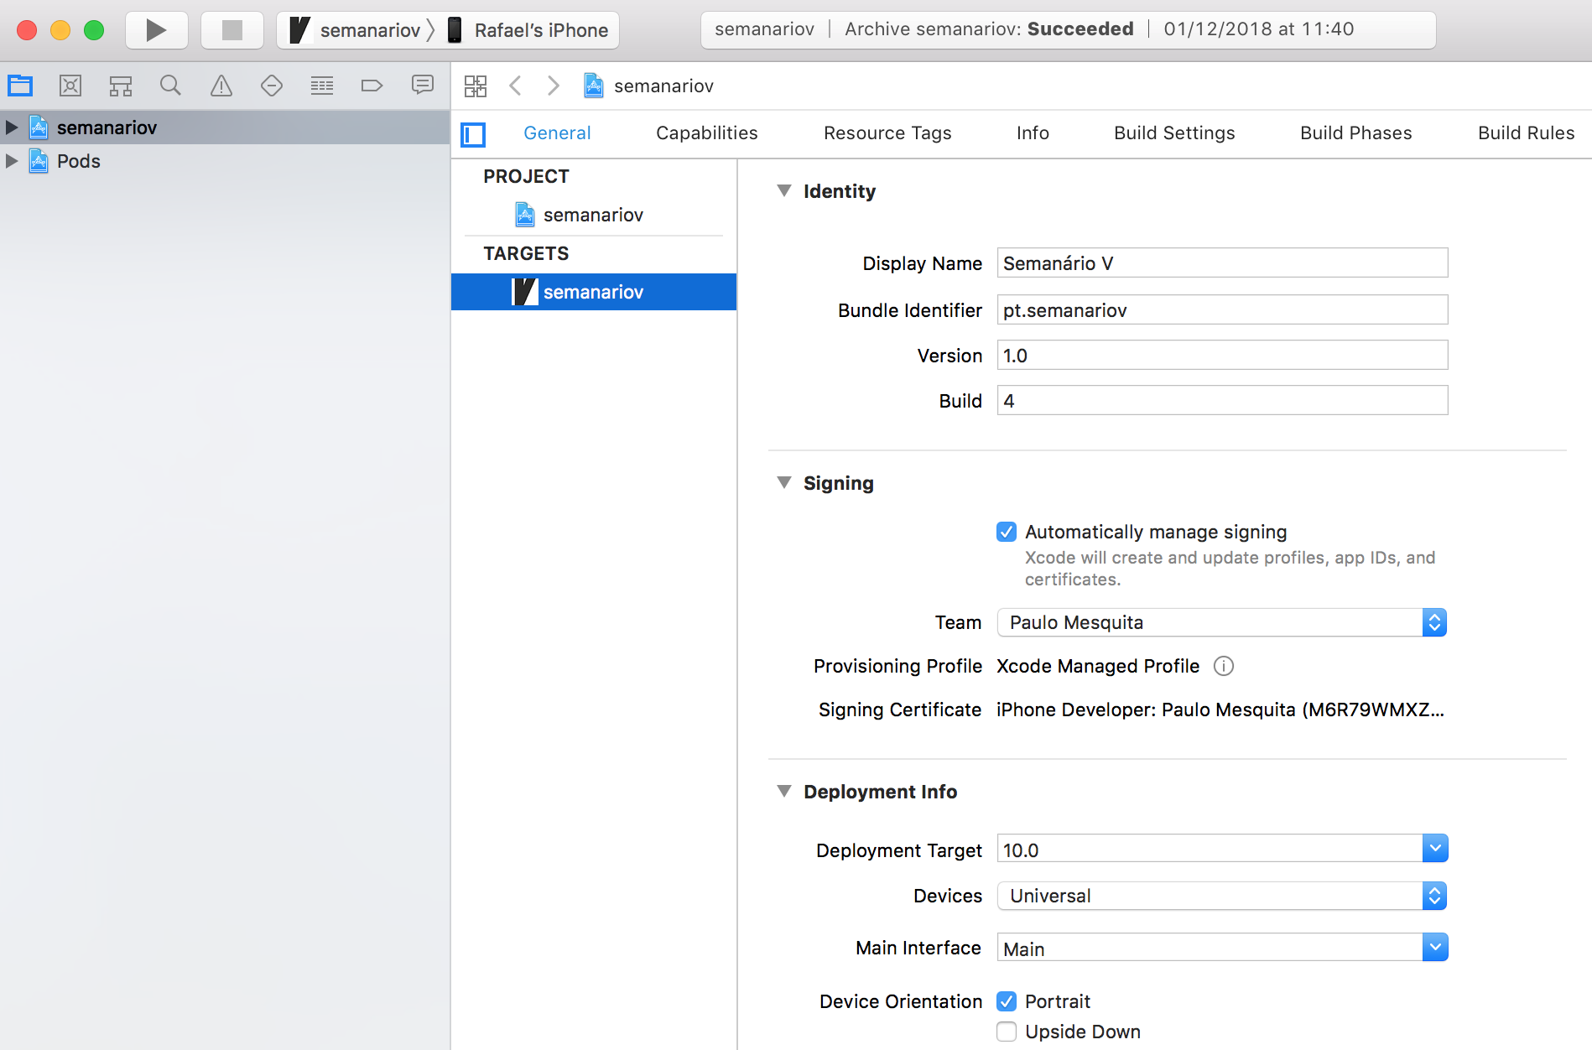Collapse the Deployment Info section
This screenshot has height=1050, width=1592.
click(784, 792)
